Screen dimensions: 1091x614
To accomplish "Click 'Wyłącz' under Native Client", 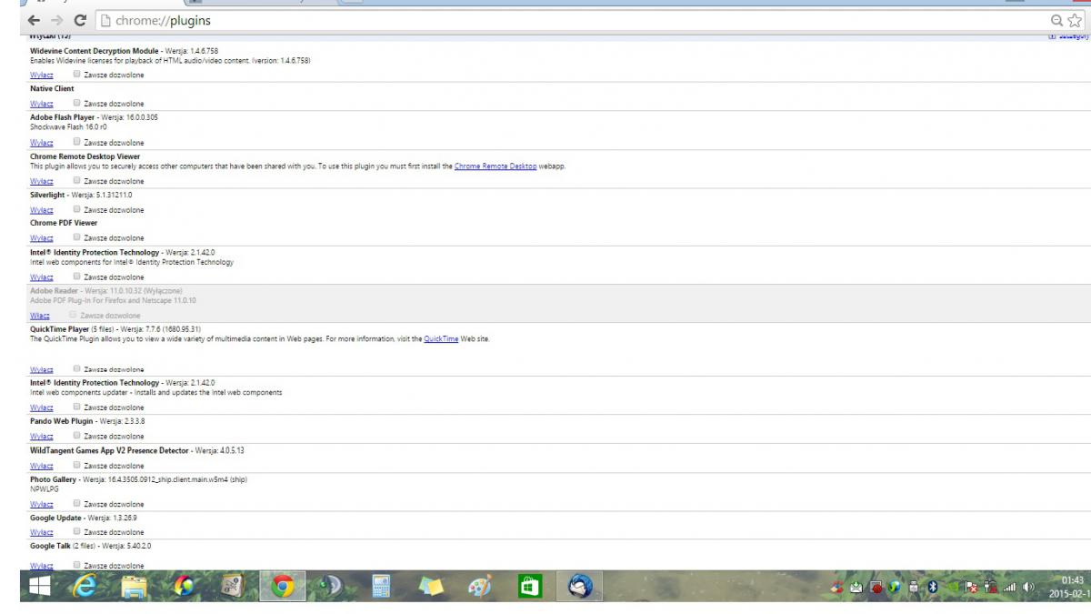I will point(42,104).
